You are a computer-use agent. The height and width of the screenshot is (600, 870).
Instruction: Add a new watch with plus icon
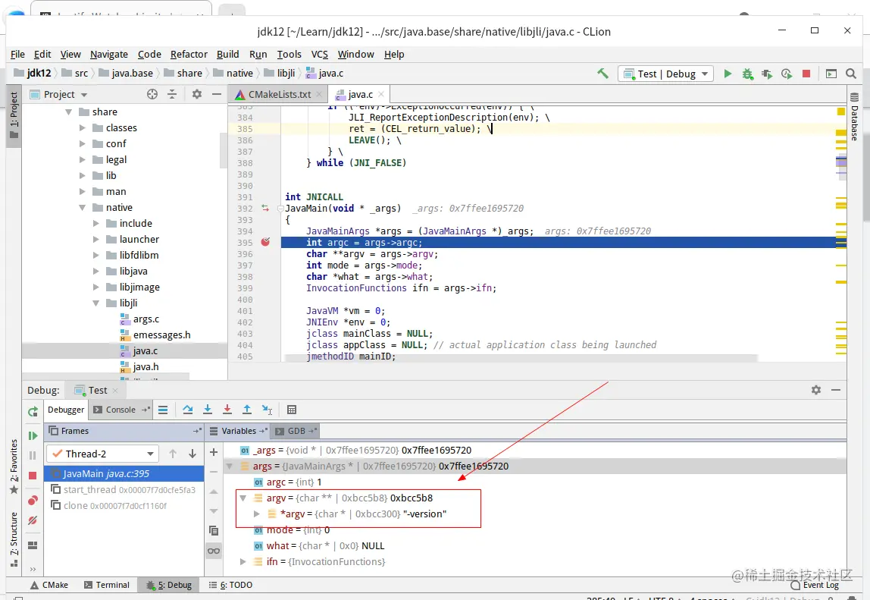[214, 452]
